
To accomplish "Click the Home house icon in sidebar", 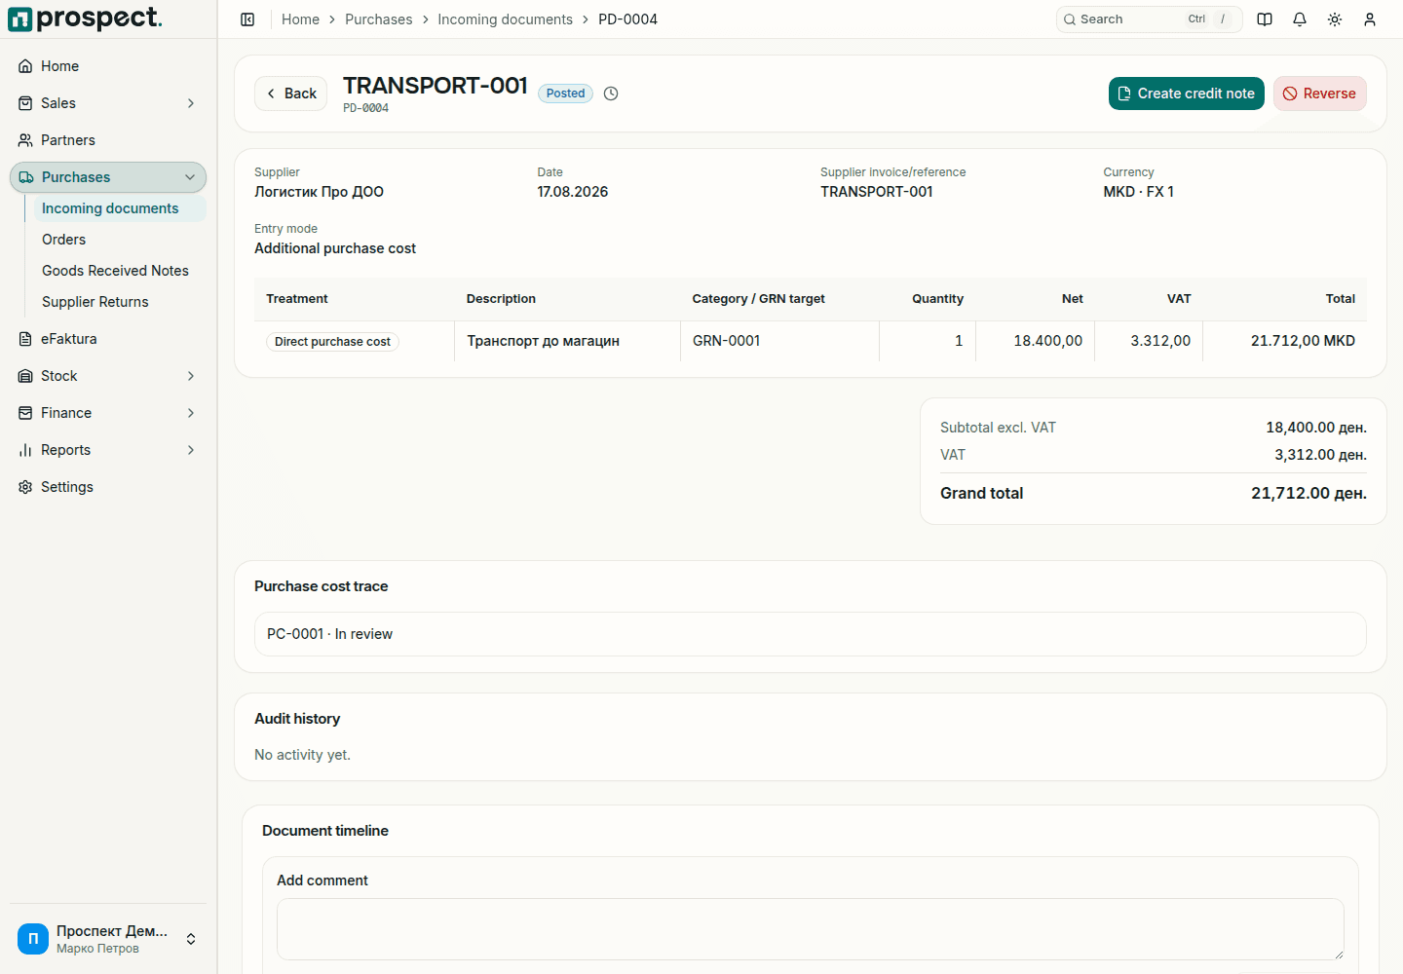I will 25,66.
